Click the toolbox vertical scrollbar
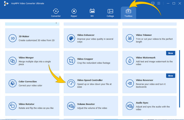This screenshot has width=184, height=120. (179, 79)
